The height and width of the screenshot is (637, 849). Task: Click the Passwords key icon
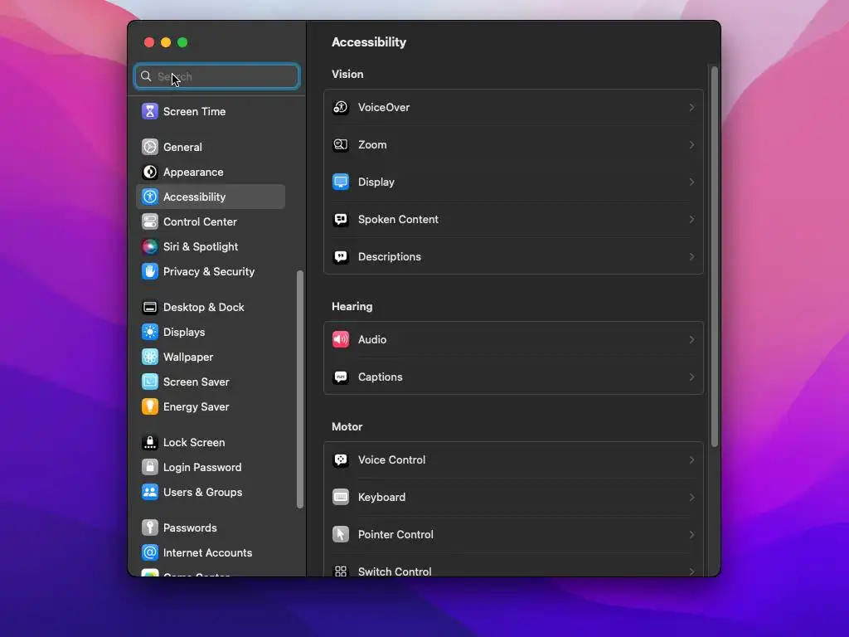tap(150, 528)
